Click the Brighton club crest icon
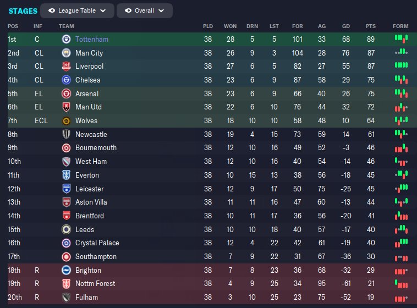417x308 pixels. [x=66, y=270]
